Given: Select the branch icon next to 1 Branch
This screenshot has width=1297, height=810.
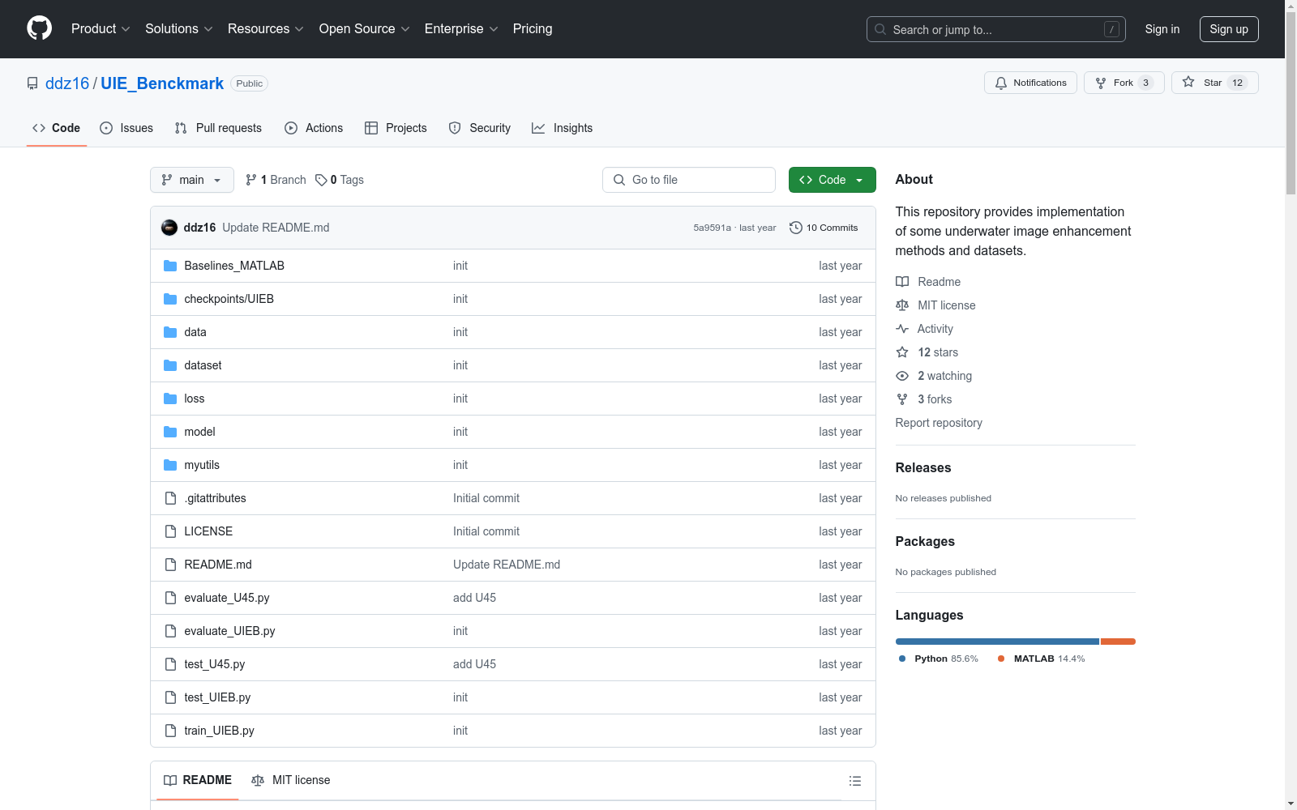Looking at the screenshot, I should click(251, 180).
